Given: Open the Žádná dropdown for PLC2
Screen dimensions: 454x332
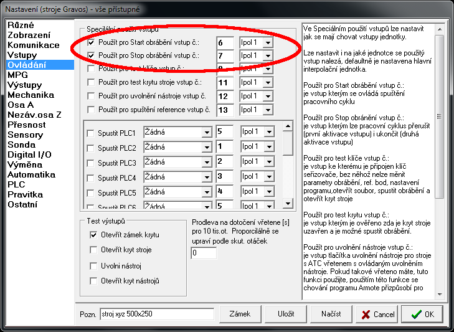Looking at the screenshot, I should pyautogui.click(x=206, y=147).
